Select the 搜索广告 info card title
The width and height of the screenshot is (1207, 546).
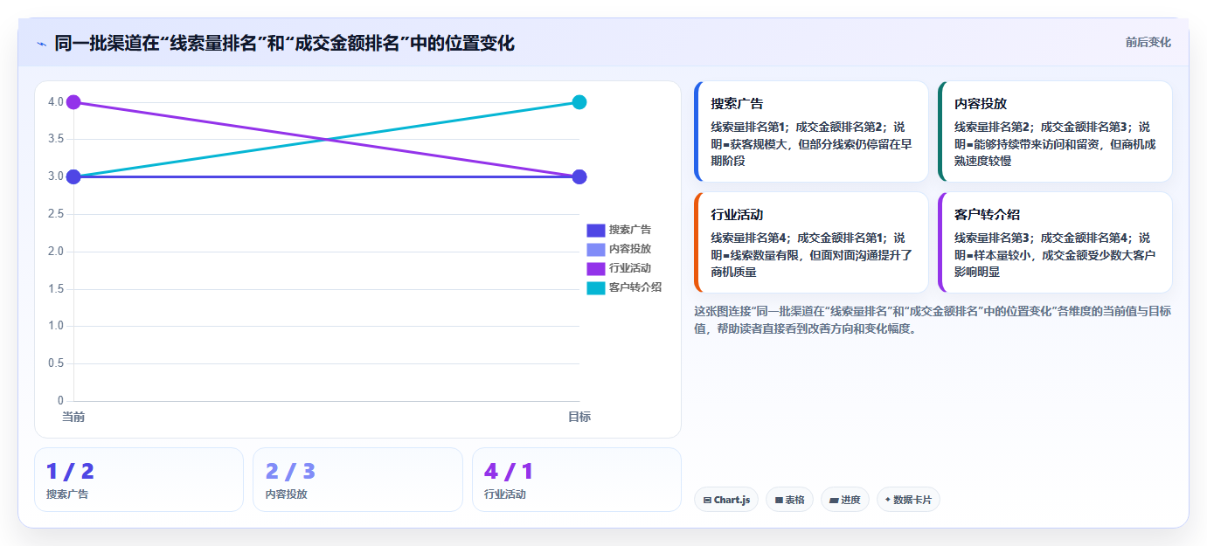(x=737, y=104)
